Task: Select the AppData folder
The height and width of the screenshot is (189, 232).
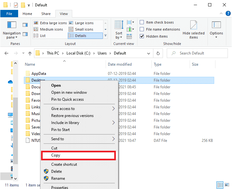Action: [39, 74]
